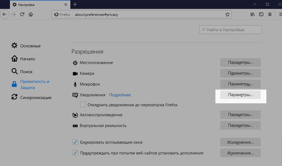282x166 pixels.
Task: Minimize the Firefox window
Action: (x=255, y=4)
